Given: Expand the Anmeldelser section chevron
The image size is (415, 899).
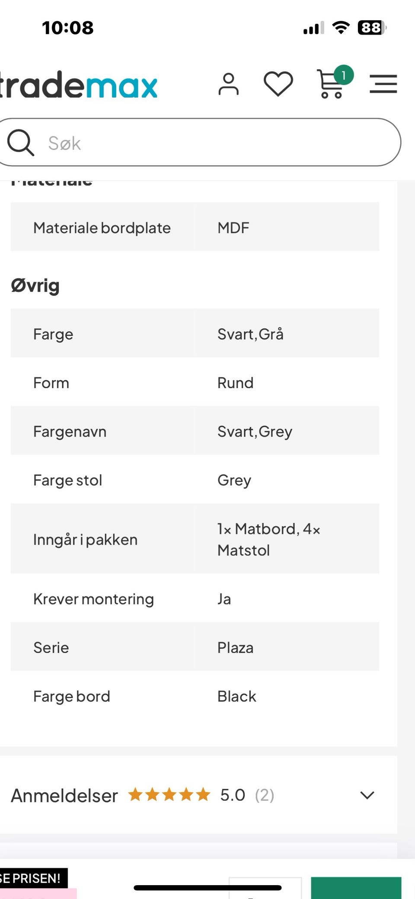Looking at the screenshot, I should click(x=367, y=795).
